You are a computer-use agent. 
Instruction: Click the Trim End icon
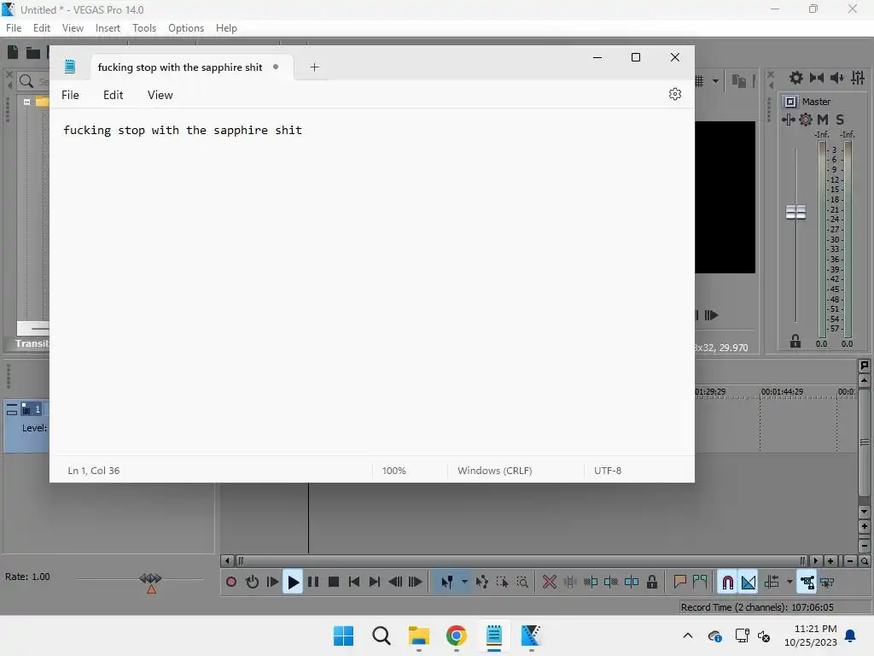coord(611,582)
